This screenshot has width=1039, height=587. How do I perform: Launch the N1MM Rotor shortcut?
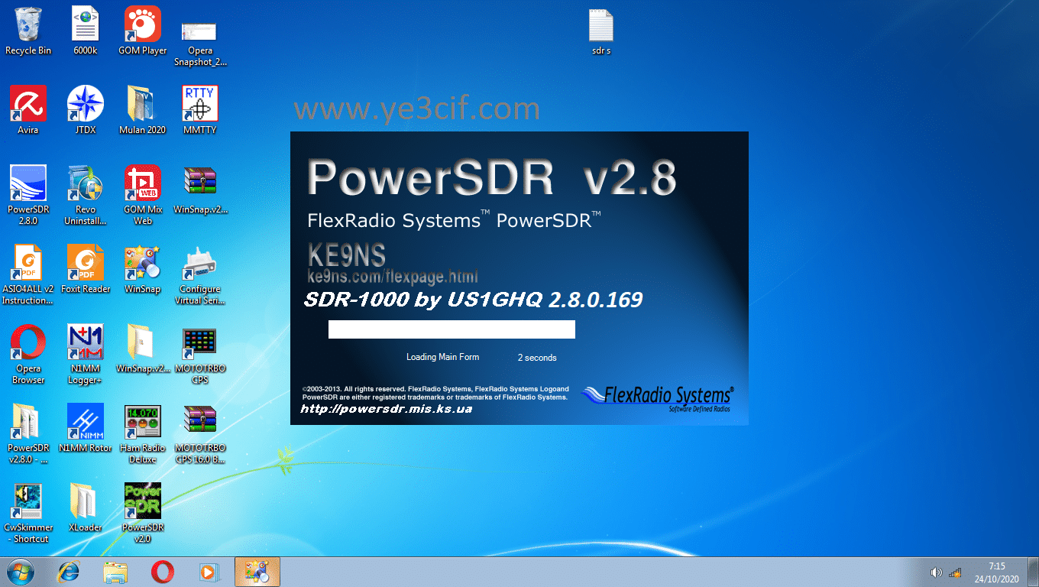pyautogui.click(x=86, y=428)
